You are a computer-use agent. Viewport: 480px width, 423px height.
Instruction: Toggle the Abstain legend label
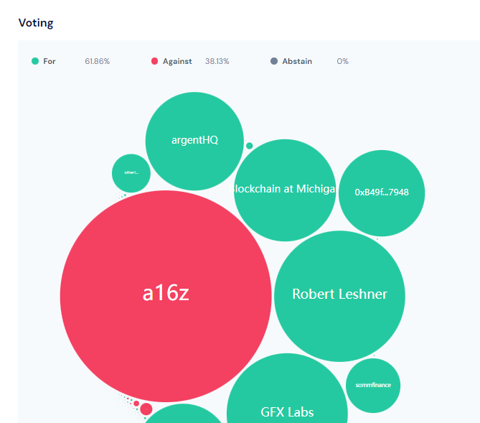(296, 62)
